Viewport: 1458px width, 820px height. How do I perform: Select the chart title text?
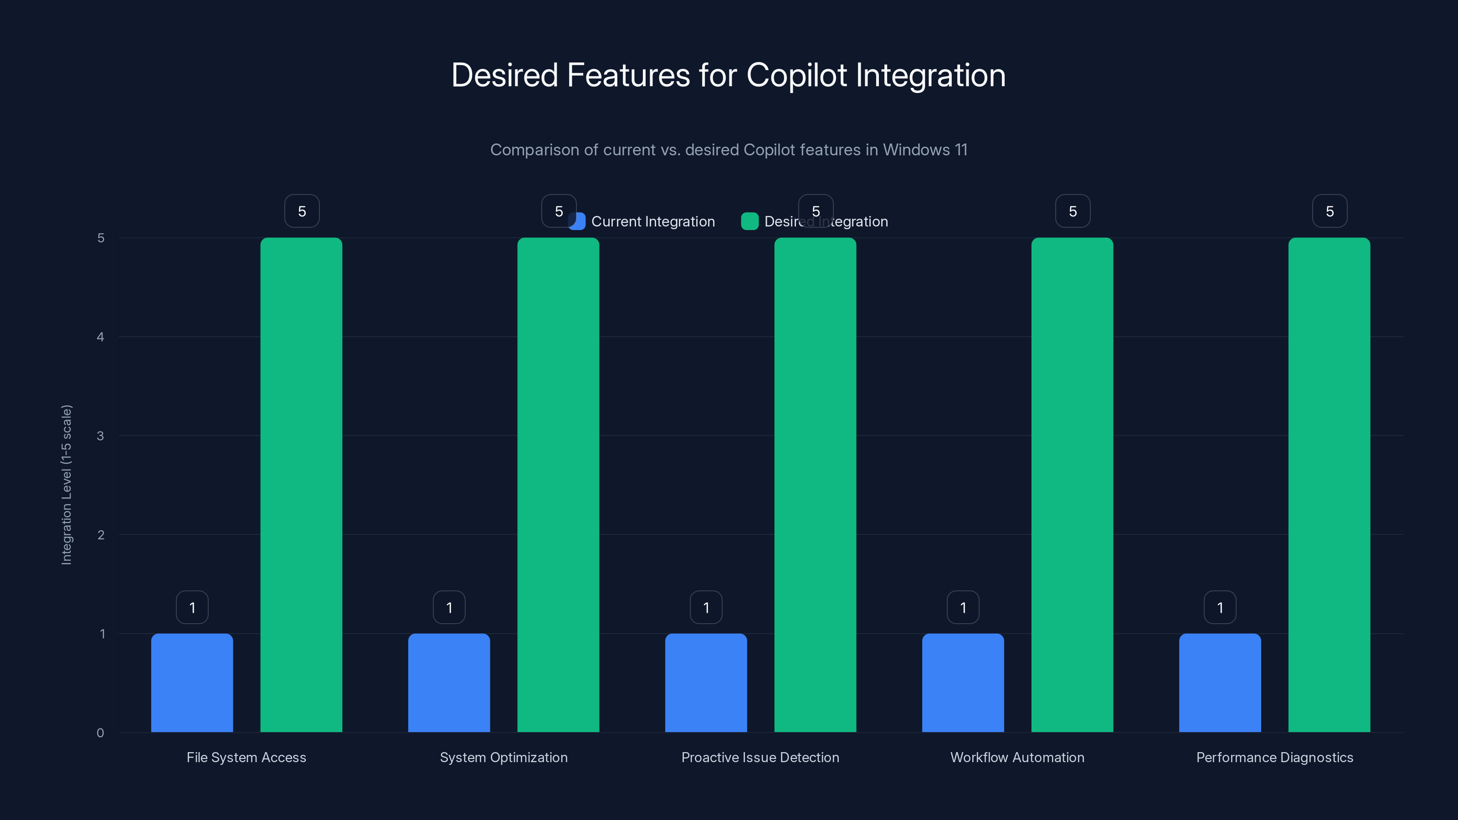(x=729, y=74)
